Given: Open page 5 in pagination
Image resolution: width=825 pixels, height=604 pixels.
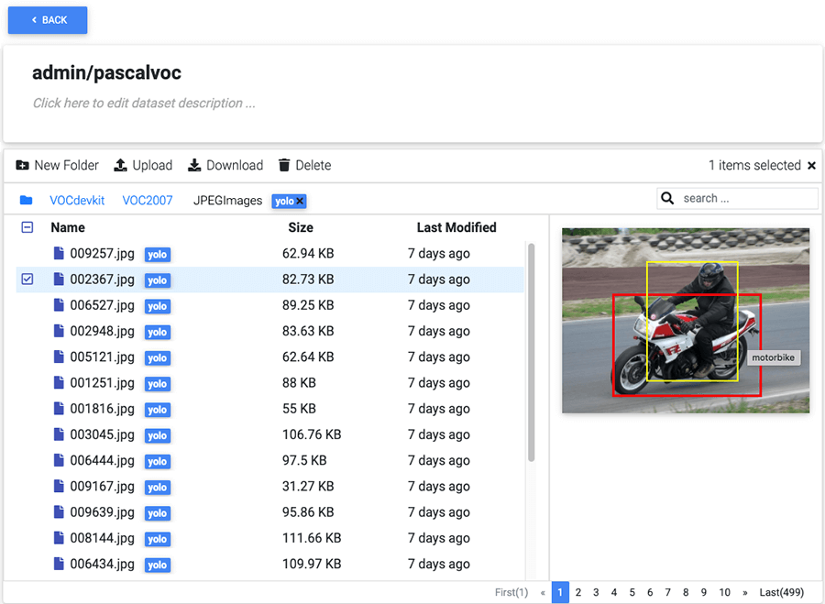Looking at the screenshot, I should (632, 593).
